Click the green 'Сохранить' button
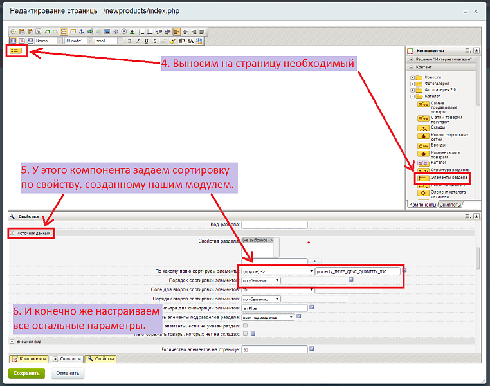 pos(26,373)
